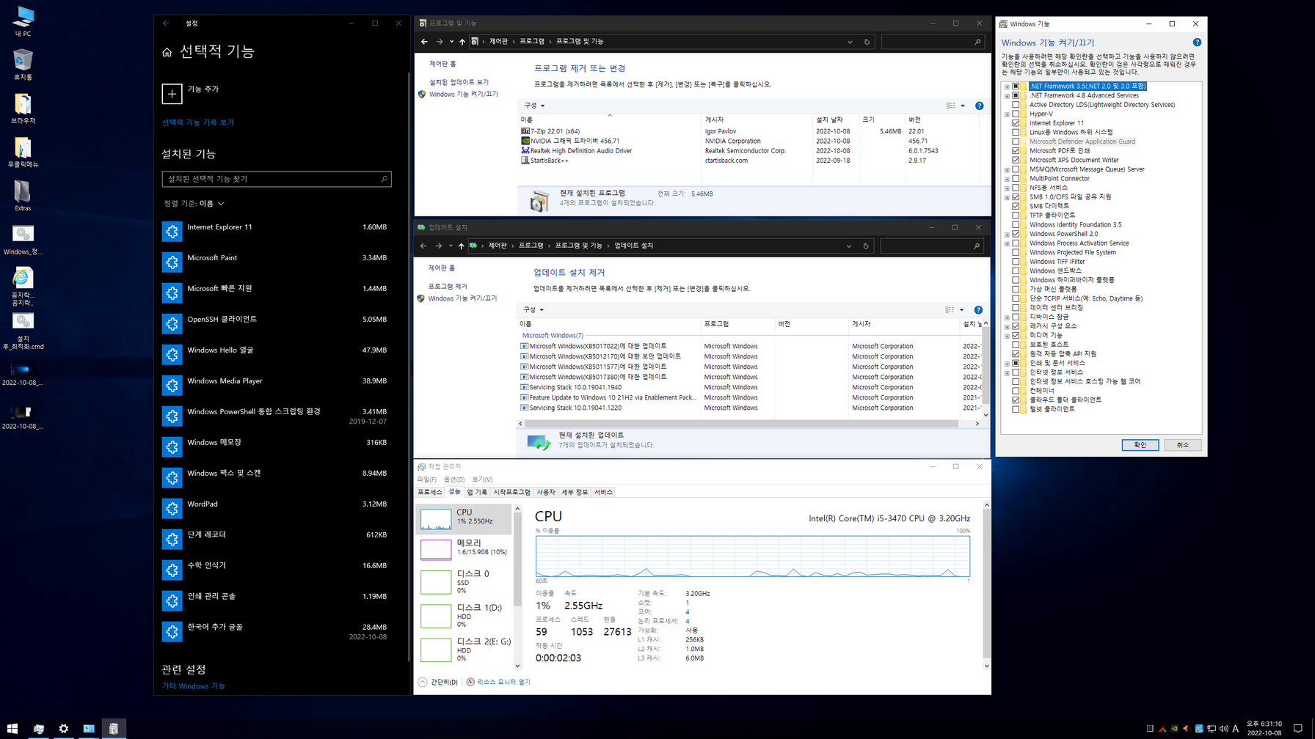Viewport: 1315px width, 739px height.
Task: Select Disk 0 SSD in Task Manager
Action: pos(465,581)
